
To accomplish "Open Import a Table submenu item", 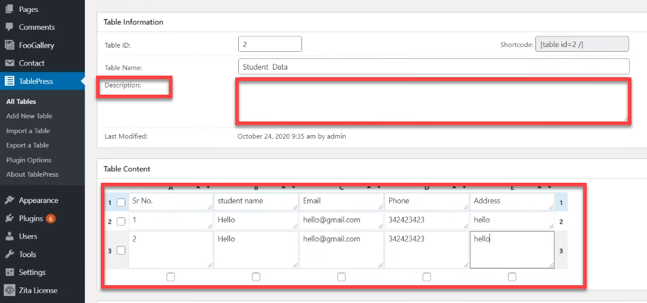I will [x=28, y=131].
